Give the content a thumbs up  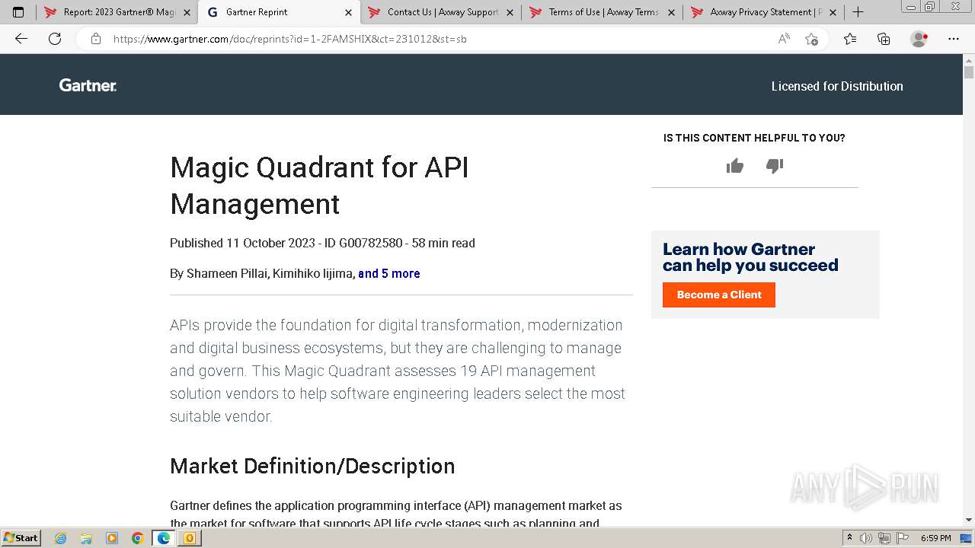coord(735,166)
